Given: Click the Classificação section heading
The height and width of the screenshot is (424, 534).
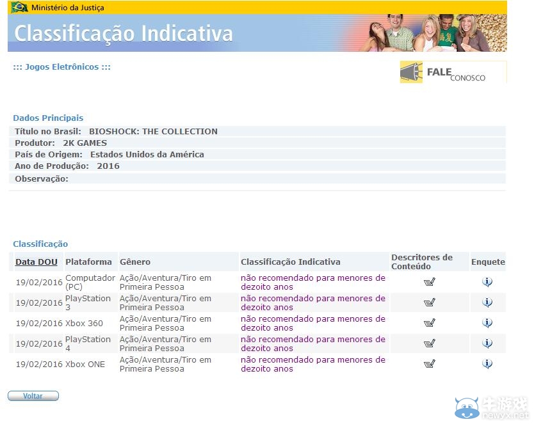Looking at the screenshot, I should [x=40, y=244].
